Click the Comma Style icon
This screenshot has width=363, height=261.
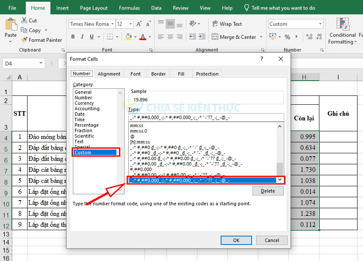pos(296,37)
